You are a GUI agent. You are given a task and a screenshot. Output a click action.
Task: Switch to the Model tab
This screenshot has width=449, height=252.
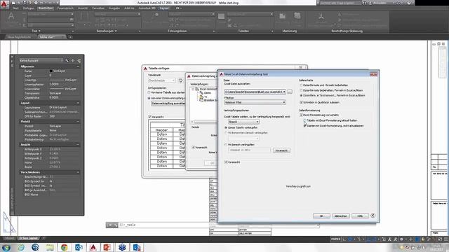coord(9,238)
